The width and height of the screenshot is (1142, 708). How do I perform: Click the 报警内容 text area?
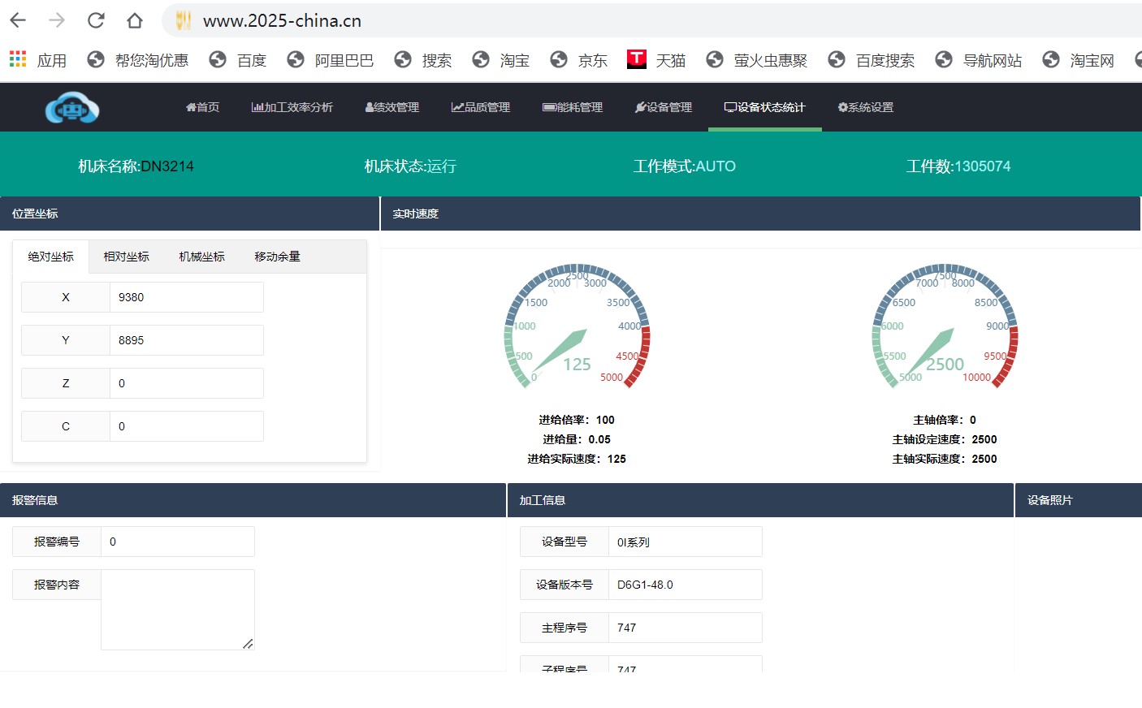[178, 610]
